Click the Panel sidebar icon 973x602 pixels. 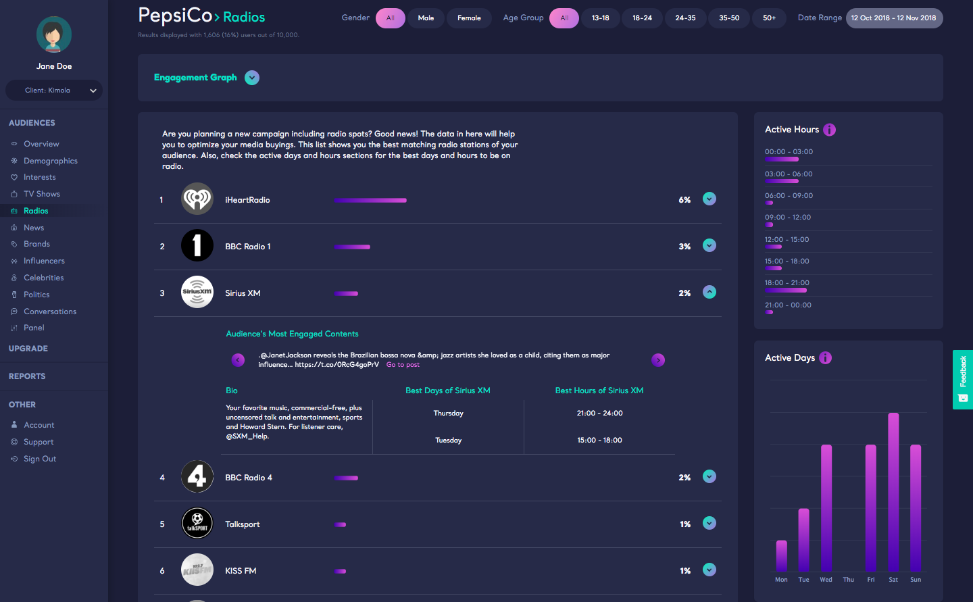14,328
